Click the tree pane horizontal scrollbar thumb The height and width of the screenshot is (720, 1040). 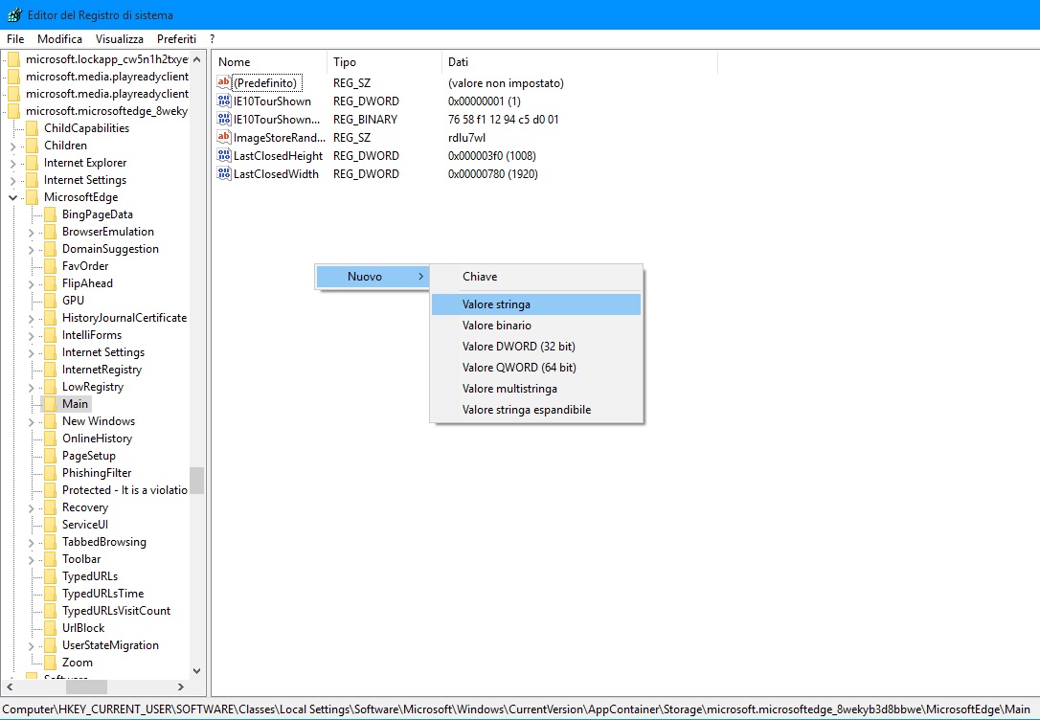(x=86, y=686)
